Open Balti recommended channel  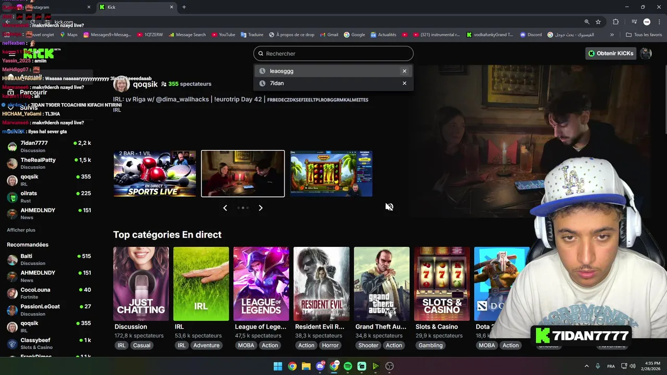[x=48, y=259]
